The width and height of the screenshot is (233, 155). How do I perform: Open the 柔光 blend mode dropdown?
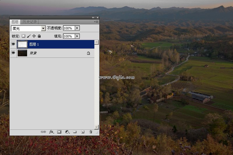(x=43, y=28)
